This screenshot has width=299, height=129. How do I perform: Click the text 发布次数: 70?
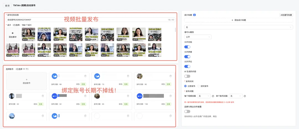tap(99, 84)
